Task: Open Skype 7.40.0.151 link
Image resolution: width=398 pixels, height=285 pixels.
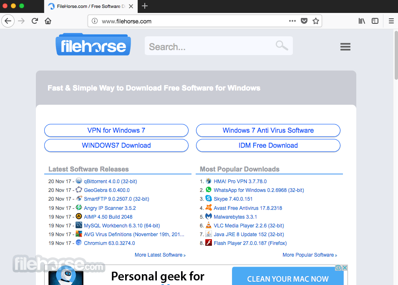Action: pyautogui.click(x=233, y=199)
